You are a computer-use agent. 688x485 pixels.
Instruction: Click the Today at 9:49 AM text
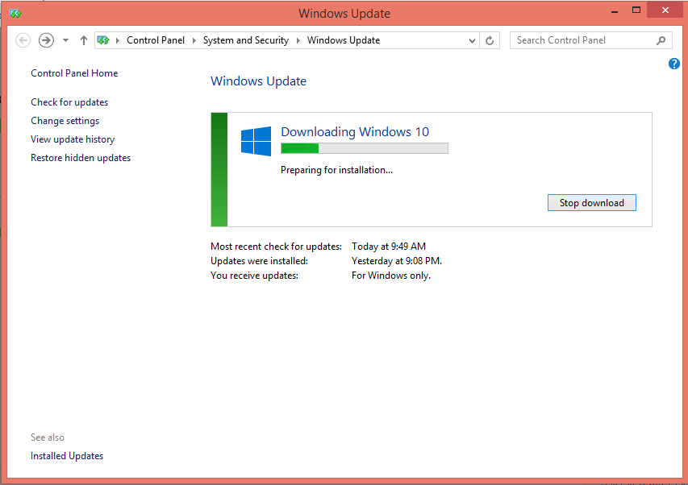(389, 247)
